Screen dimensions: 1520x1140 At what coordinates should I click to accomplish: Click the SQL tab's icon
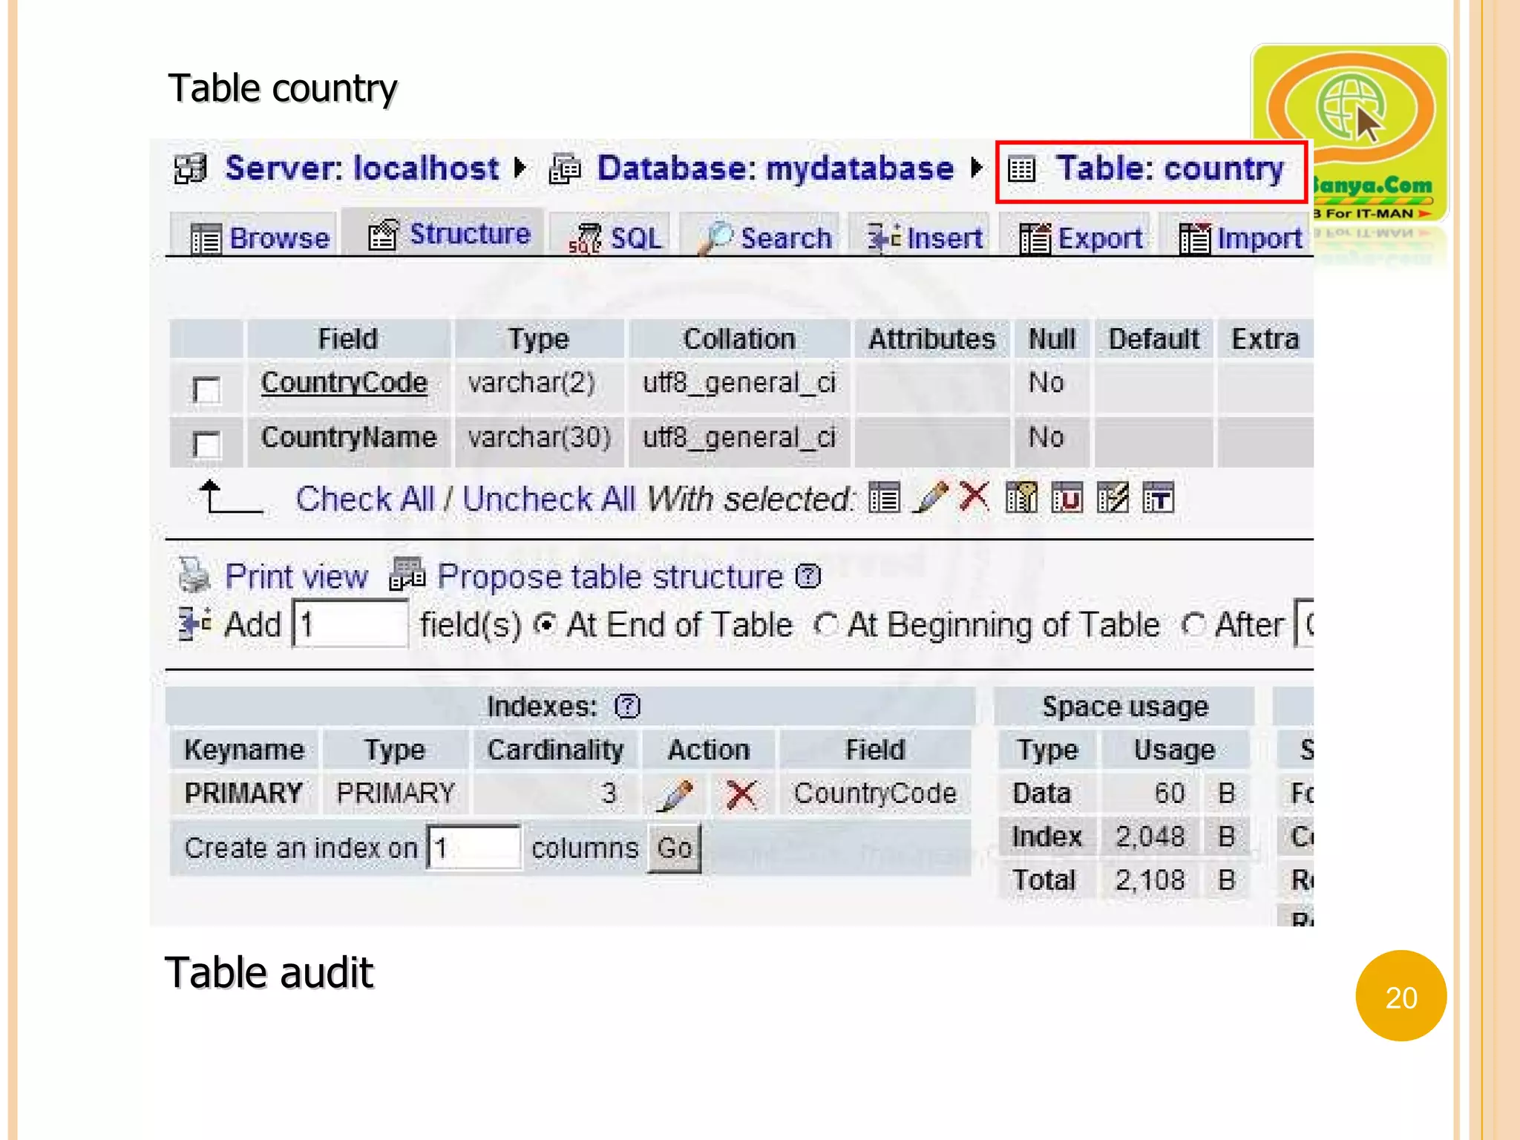click(585, 238)
